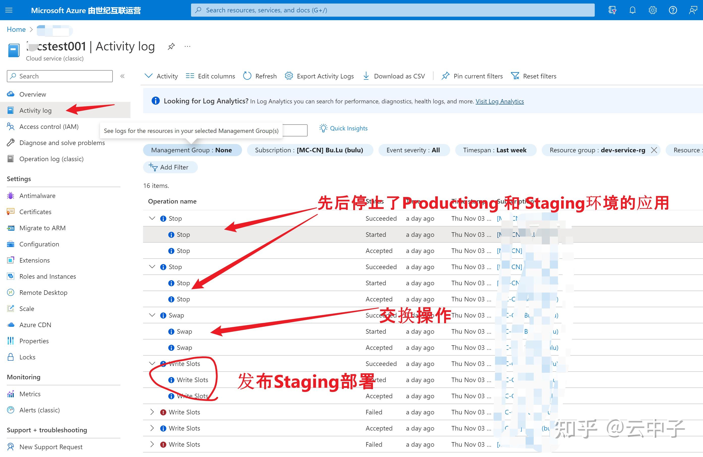Pin current filters

pyautogui.click(x=472, y=76)
